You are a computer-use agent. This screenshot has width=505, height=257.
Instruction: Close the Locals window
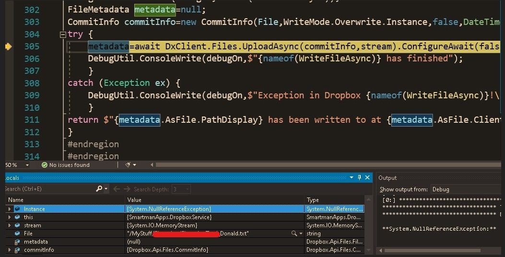coord(368,178)
